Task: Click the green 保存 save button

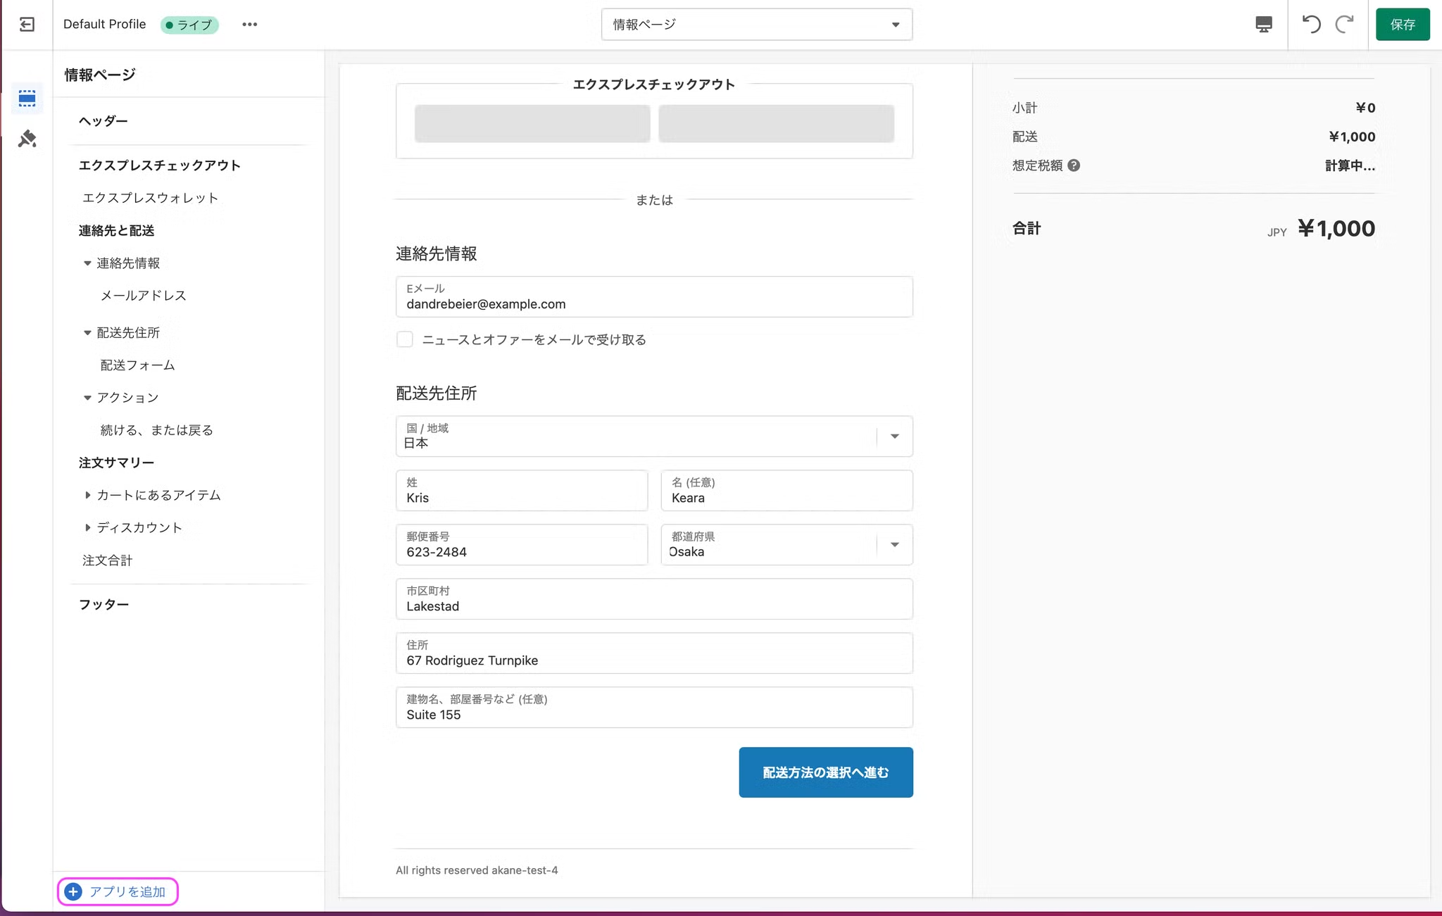Action: pyautogui.click(x=1403, y=25)
